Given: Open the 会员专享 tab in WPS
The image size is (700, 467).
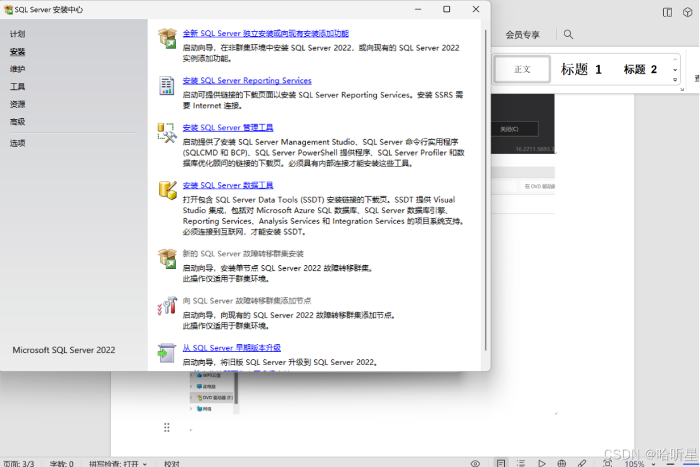Looking at the screenshot, I should [x=523, y=35].
